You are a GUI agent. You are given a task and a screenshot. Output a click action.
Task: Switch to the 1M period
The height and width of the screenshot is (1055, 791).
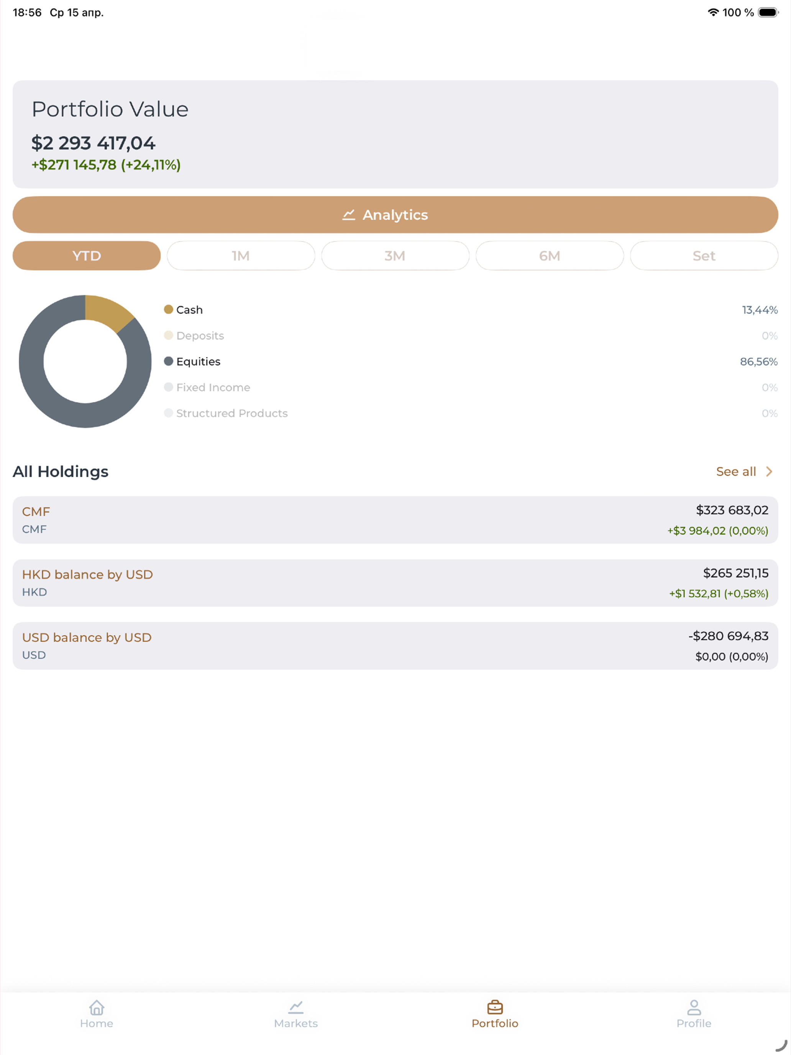point(241,256)
